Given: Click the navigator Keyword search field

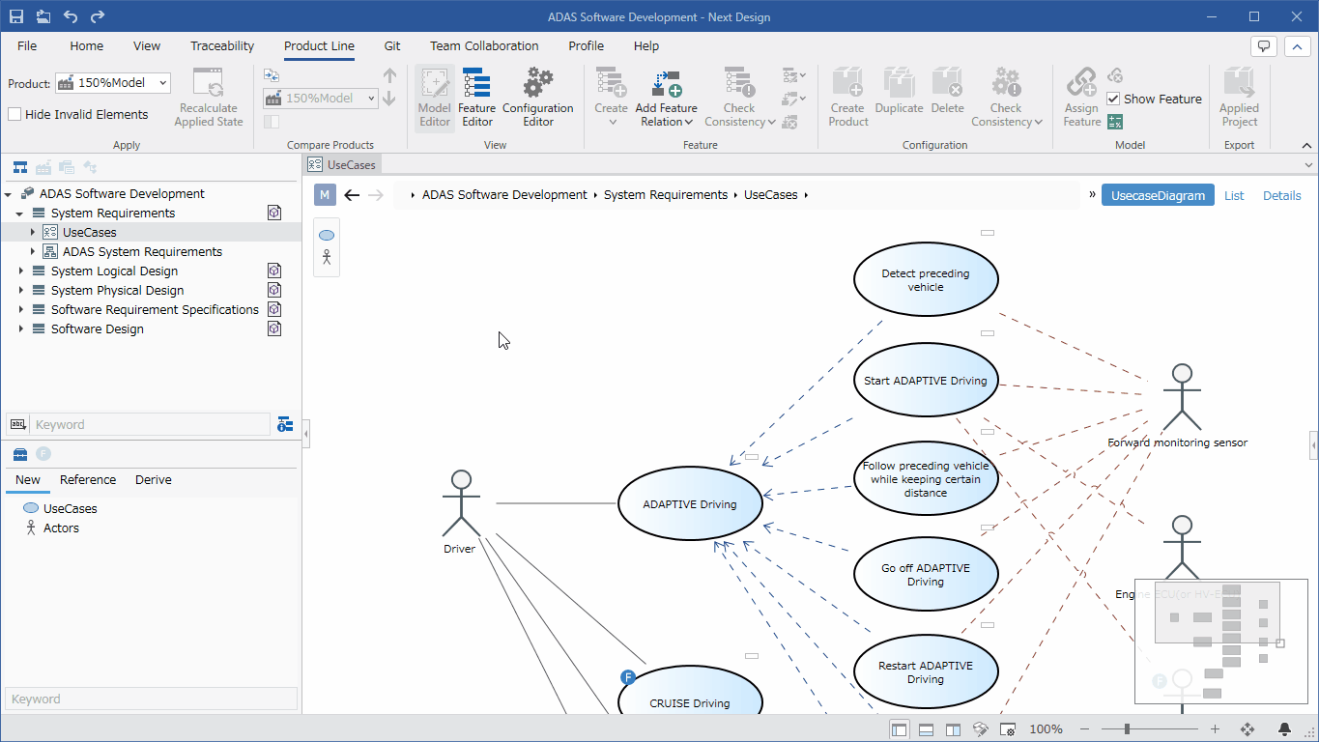Looking at the screenshot, I should [x=151, y=424].
